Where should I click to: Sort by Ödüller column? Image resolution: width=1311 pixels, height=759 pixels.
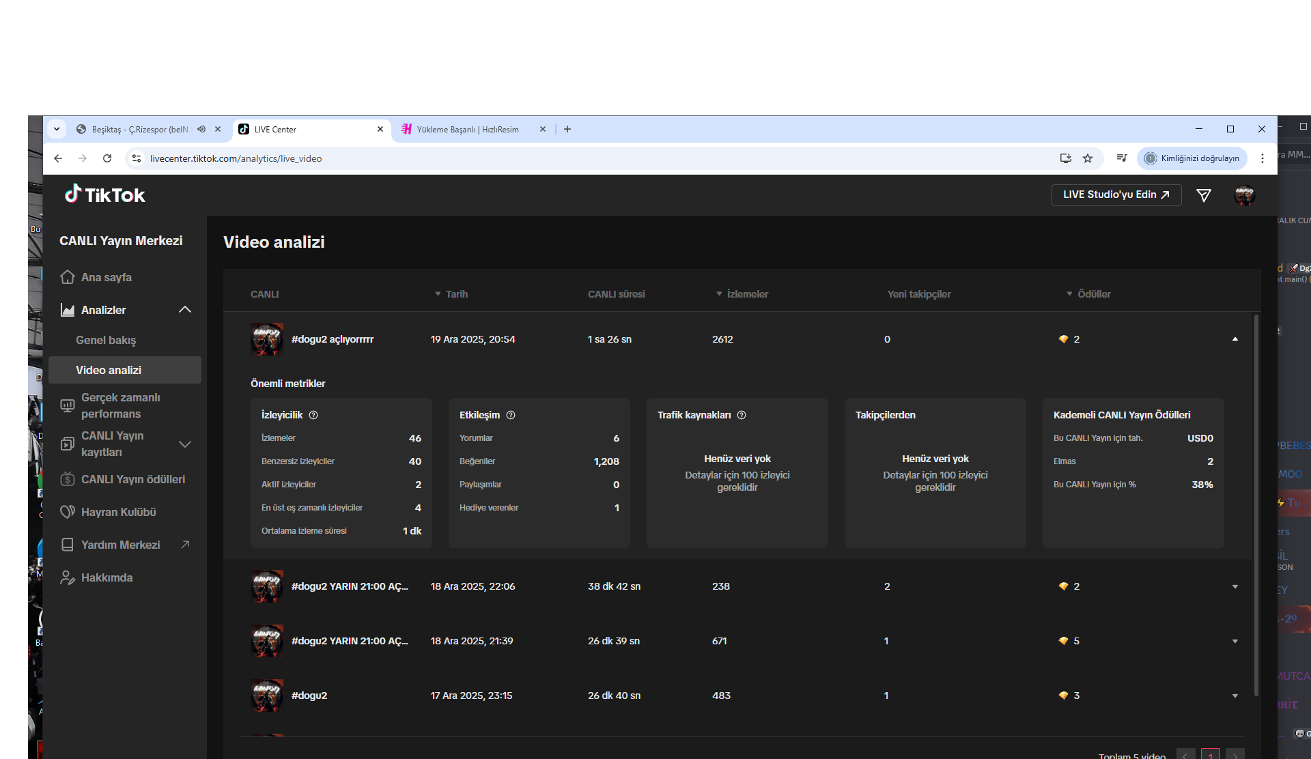click(x=1088, y=294)
